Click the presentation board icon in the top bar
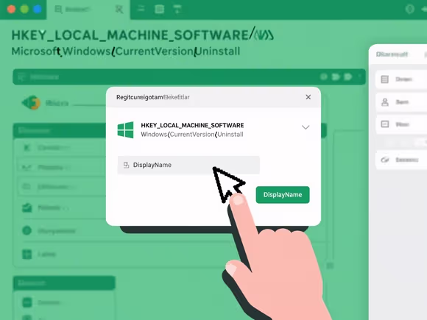The height and width of the screenshot is (320, 427). 177,9
